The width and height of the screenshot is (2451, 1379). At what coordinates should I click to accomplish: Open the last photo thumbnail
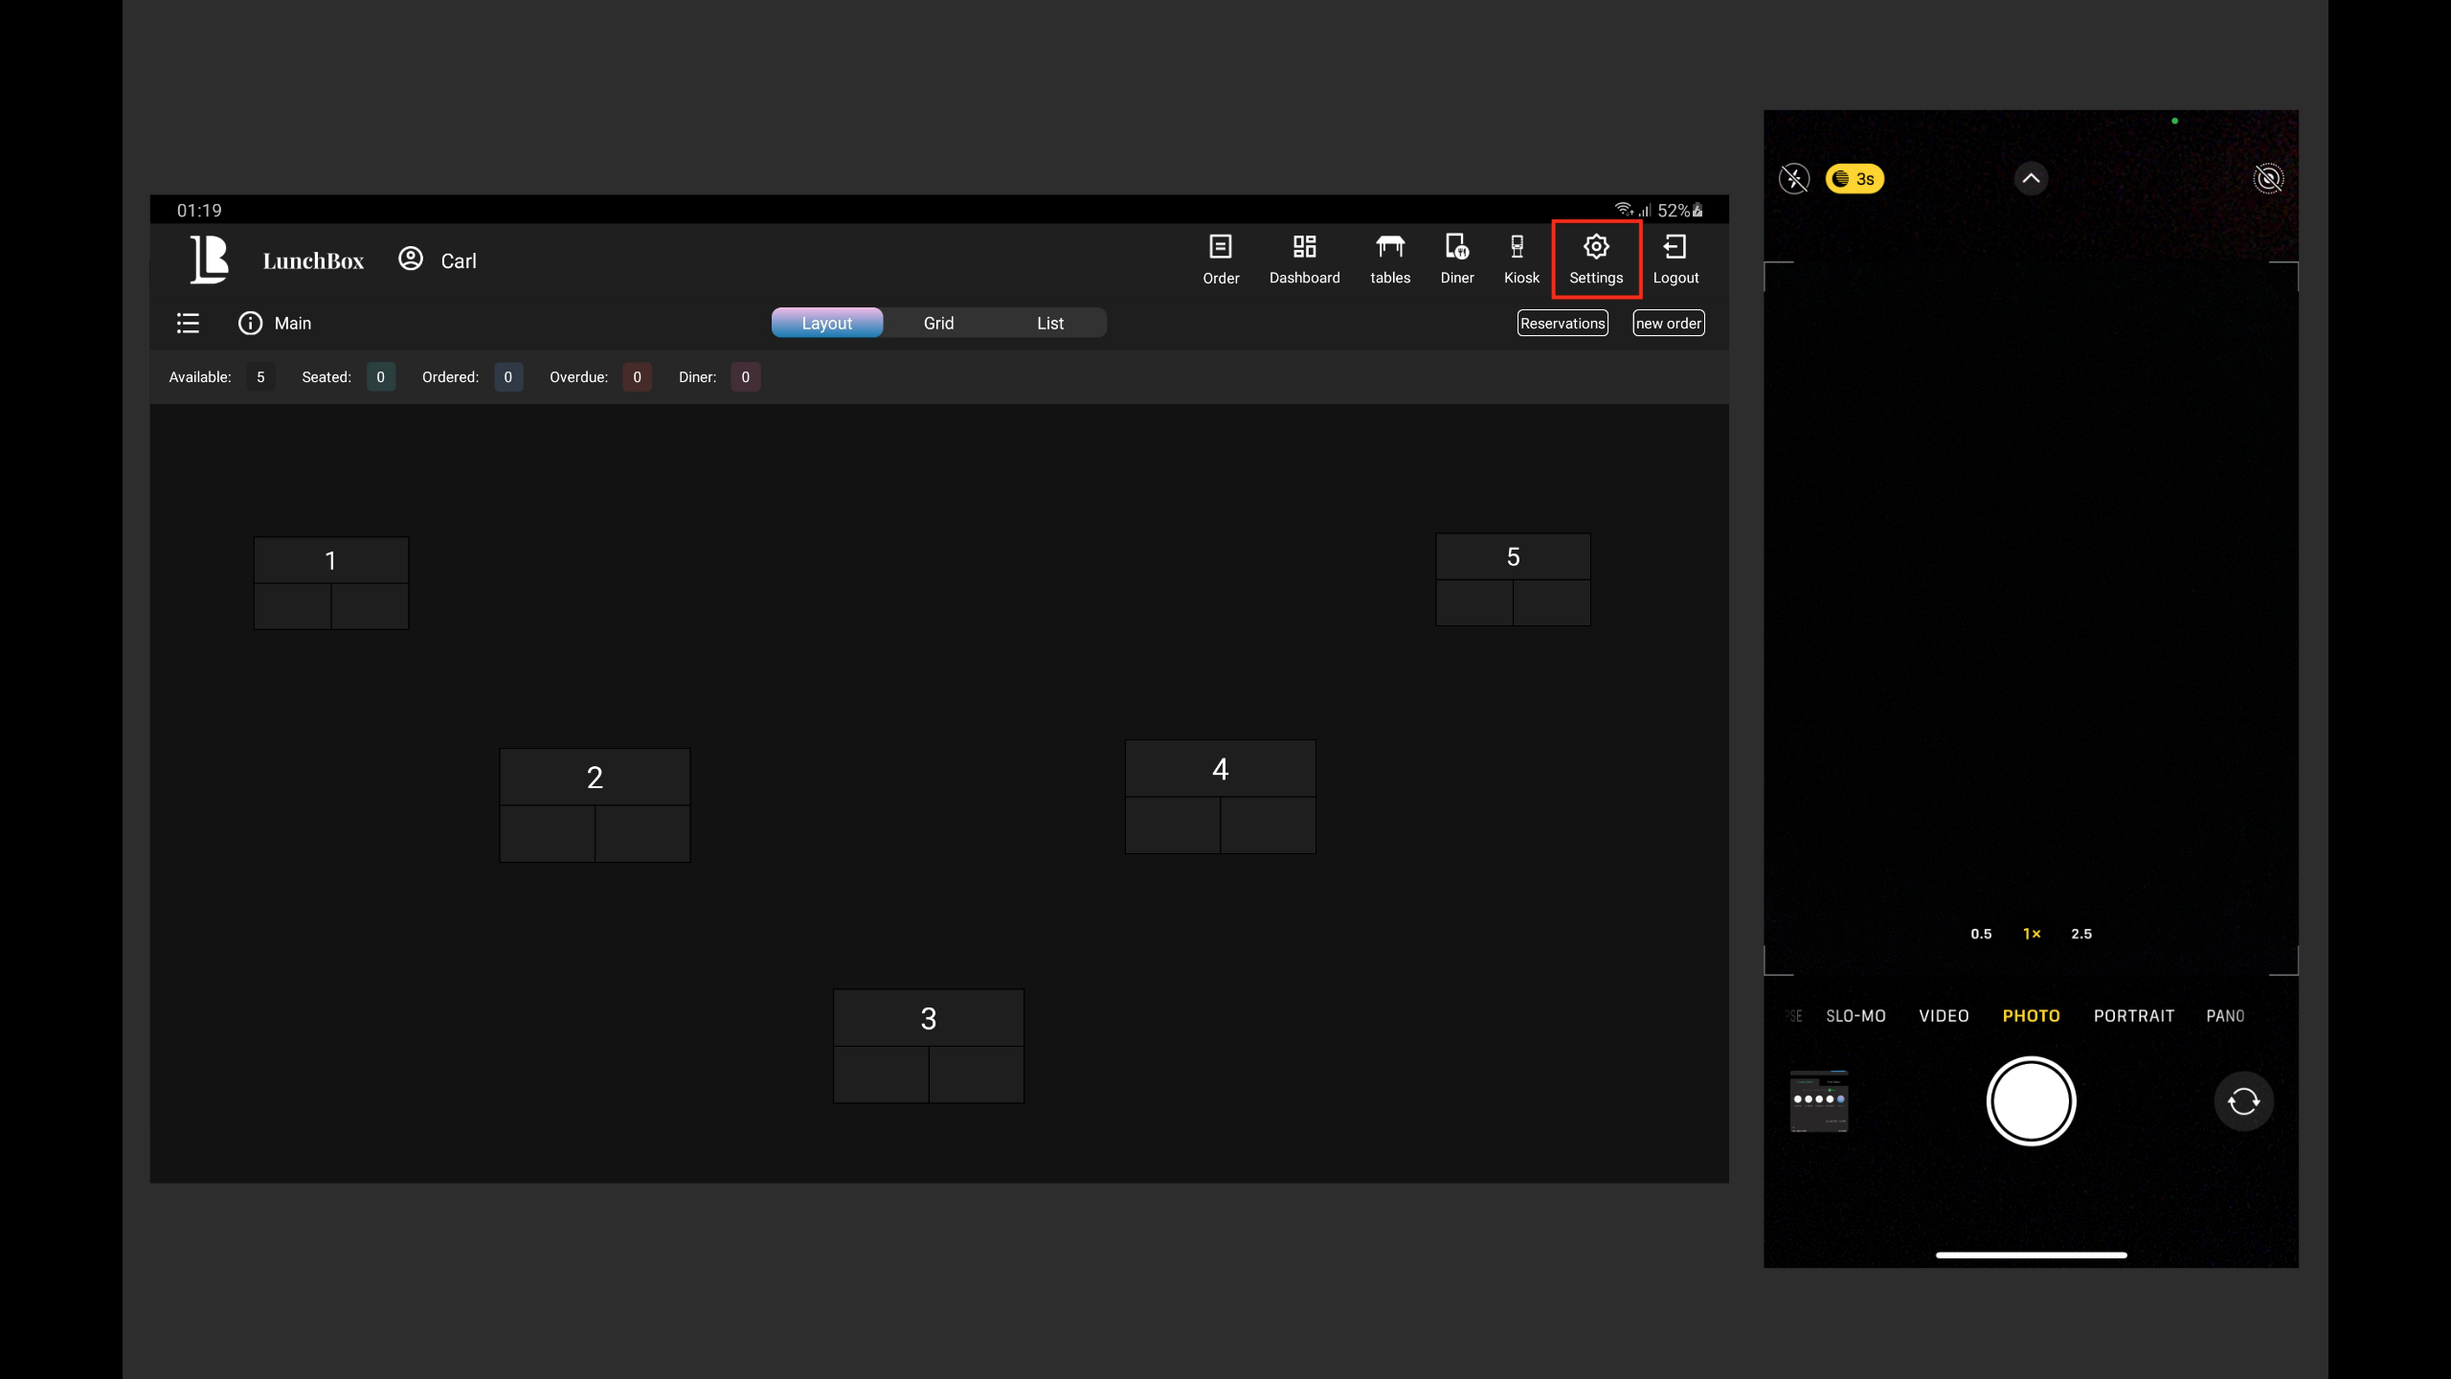click(1819, 1101)
